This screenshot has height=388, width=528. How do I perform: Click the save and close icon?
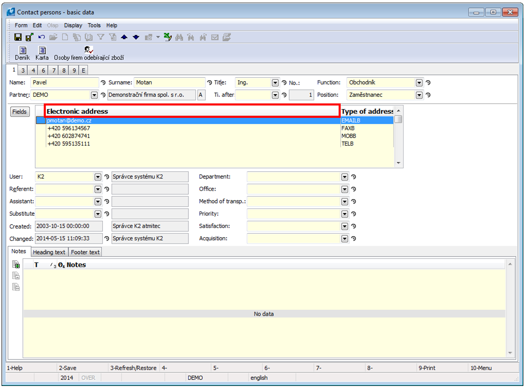[29, 37]
